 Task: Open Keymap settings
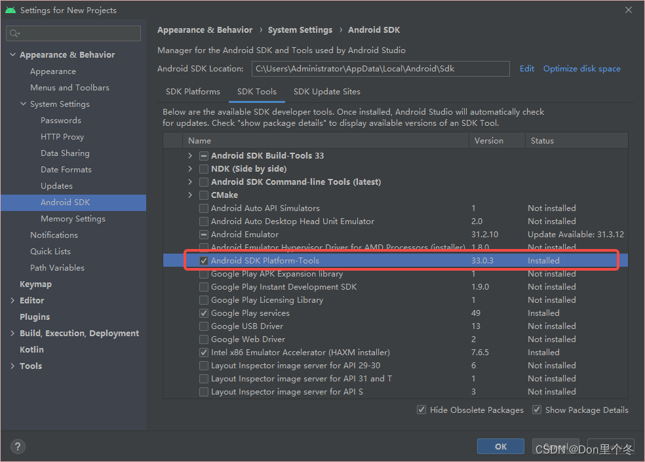36,284
